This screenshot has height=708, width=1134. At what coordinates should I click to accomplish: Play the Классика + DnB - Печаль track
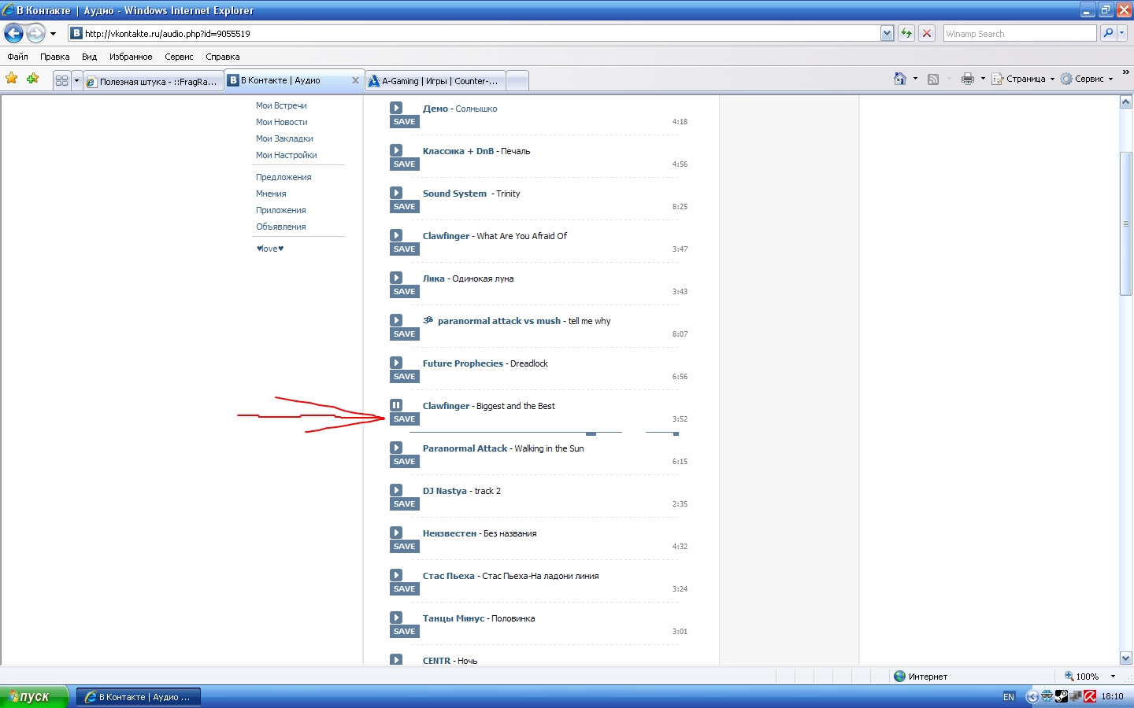(396, 150)
